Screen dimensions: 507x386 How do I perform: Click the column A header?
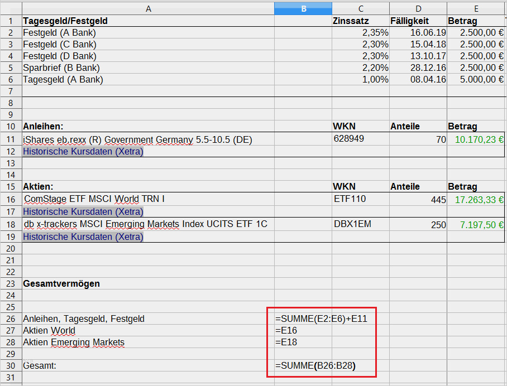[x=148, y=8]
